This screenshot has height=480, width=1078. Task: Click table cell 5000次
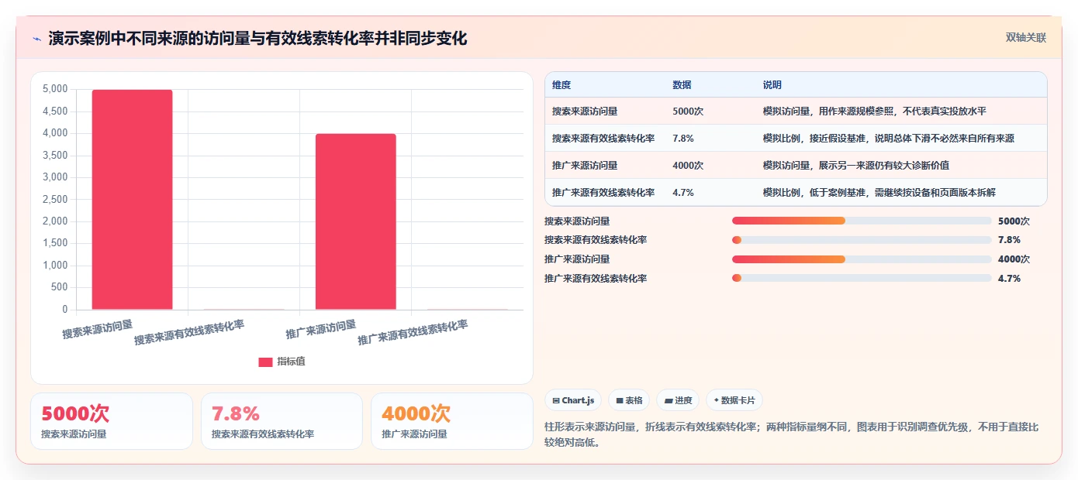tap(688, 111)
